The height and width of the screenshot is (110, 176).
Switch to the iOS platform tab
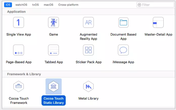coord(8,5)
